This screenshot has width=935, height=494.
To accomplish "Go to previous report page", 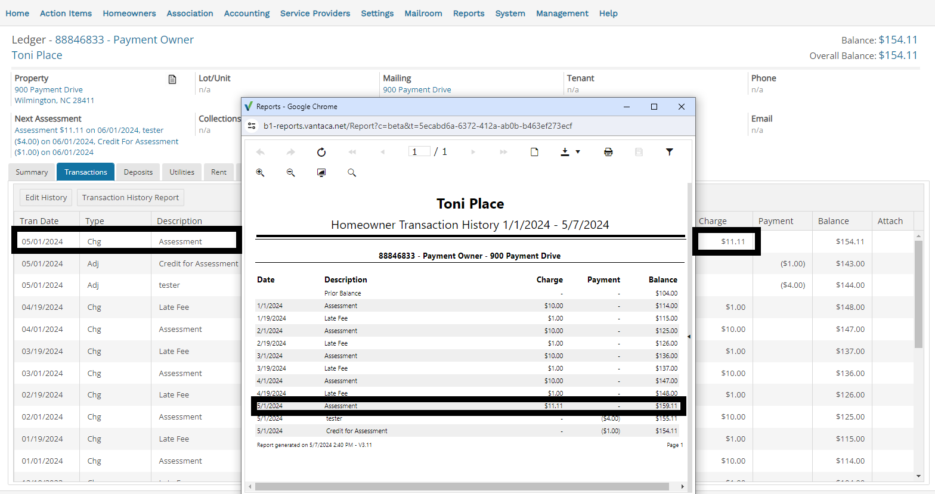I will (x=382, y=152).
